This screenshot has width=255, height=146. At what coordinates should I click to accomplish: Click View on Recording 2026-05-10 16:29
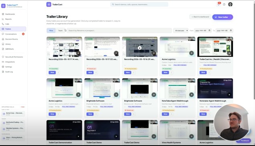[x=127, y=73]
